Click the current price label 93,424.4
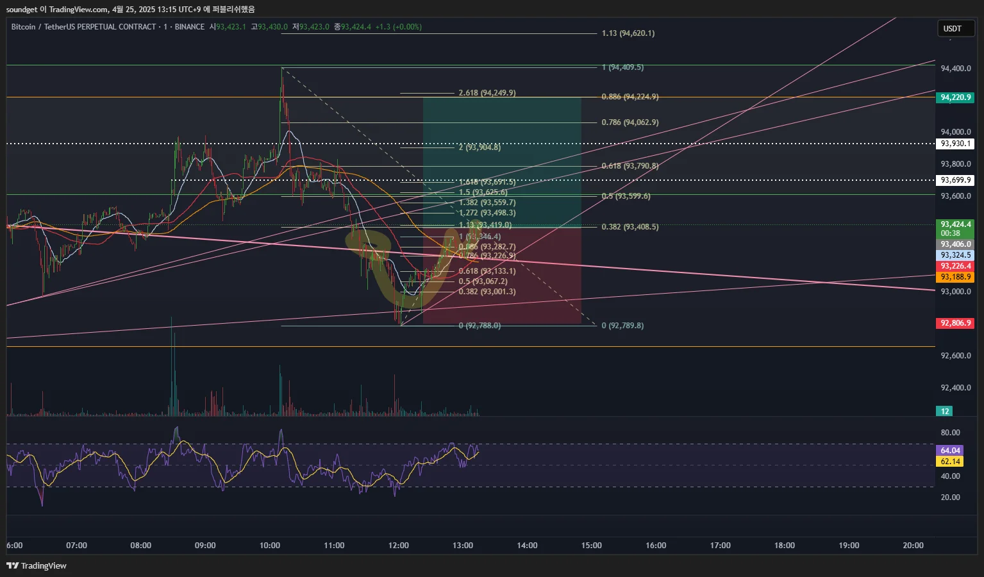The width and height of the screenshot is (984, 577). pyautogui.click(x=955, y=224)
